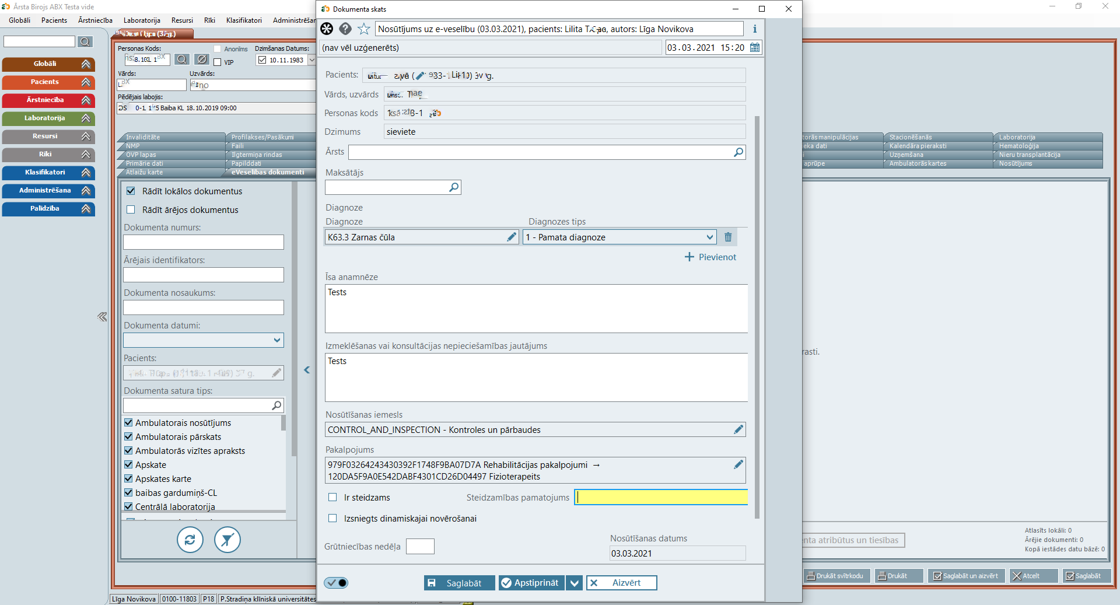Click the refresh documents round button
This screenshot has width=1120, height=605.
click(x=190, y=540)
